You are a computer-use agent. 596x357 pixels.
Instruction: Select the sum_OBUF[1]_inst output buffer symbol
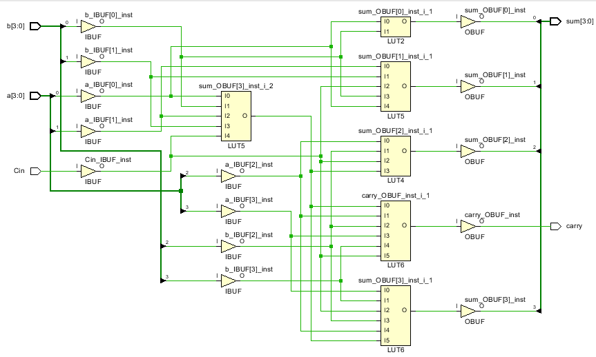468,87
